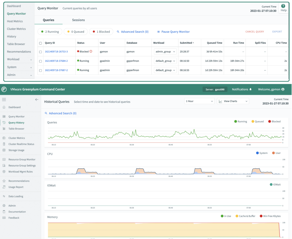Viewport: 292px width, 239px height.
Task: Open the hamburger menu icon
Action: (x=4, y=99)
